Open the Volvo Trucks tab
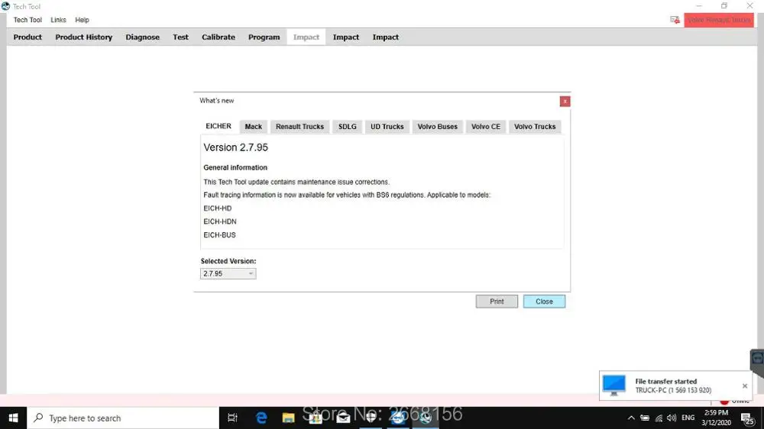This screenshot has height=429, width=764. pos(535,127)
